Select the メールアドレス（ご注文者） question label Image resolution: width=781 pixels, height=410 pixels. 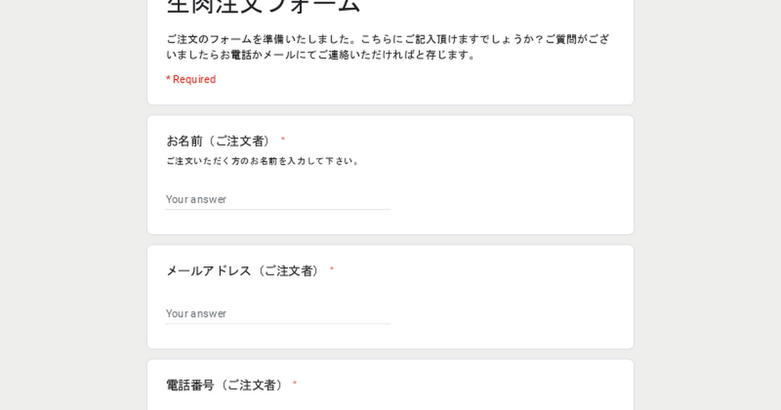point(245,271)
